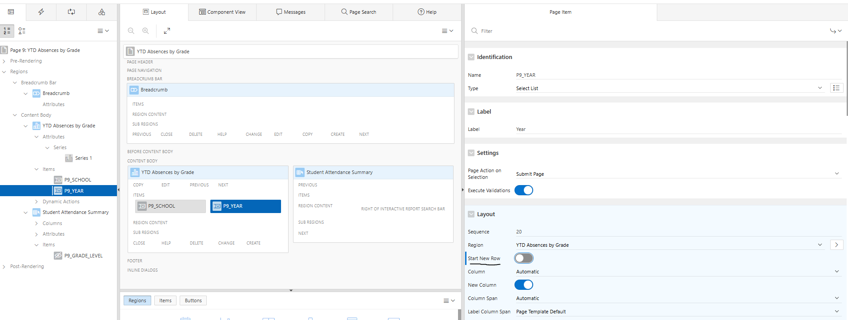Open the Processing tab icon

tap(71, 12)
